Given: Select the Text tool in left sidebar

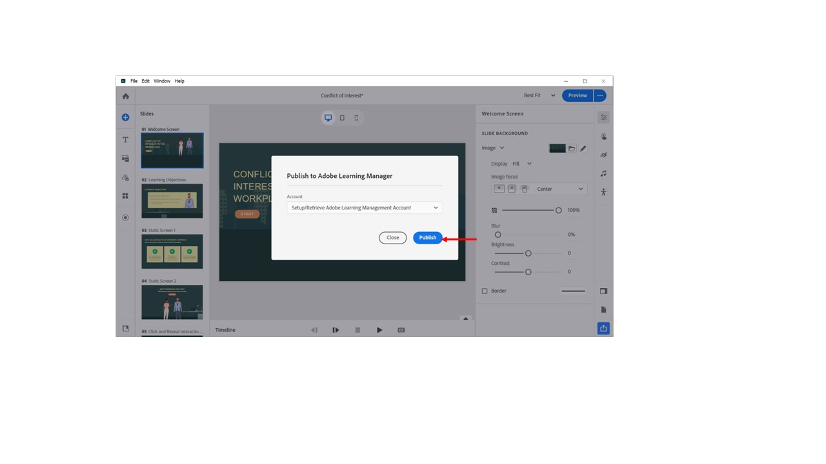Looking at the screenshot, I should point(125,139).
